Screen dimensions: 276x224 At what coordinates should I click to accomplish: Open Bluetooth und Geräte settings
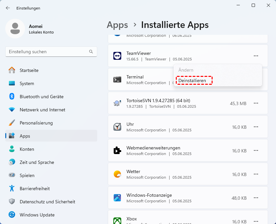click(x=41, y=97)
